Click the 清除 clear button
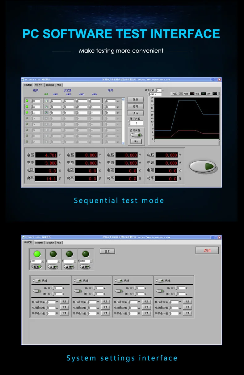This screenshot has height=375, width=244. (136, 113)
